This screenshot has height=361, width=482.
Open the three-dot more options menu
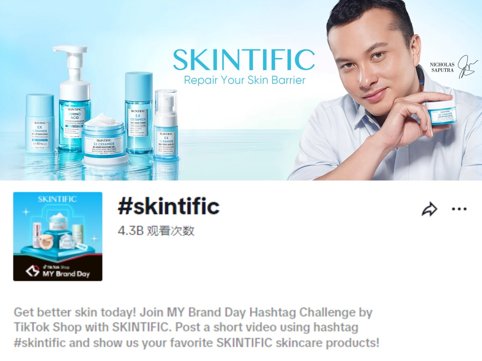pos(459,209)
